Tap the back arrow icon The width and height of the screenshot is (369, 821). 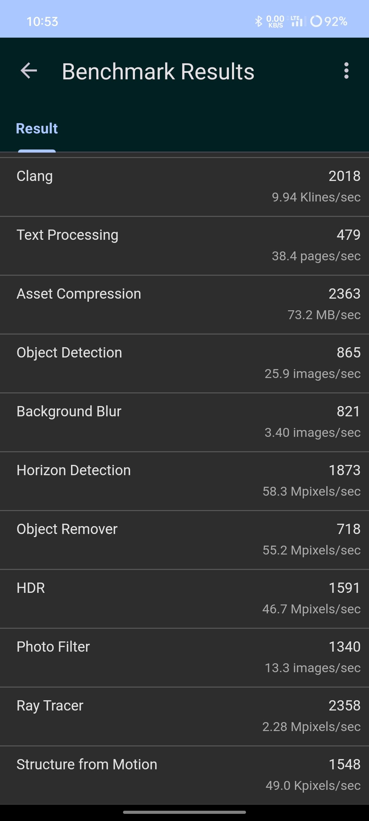[29, 71]
